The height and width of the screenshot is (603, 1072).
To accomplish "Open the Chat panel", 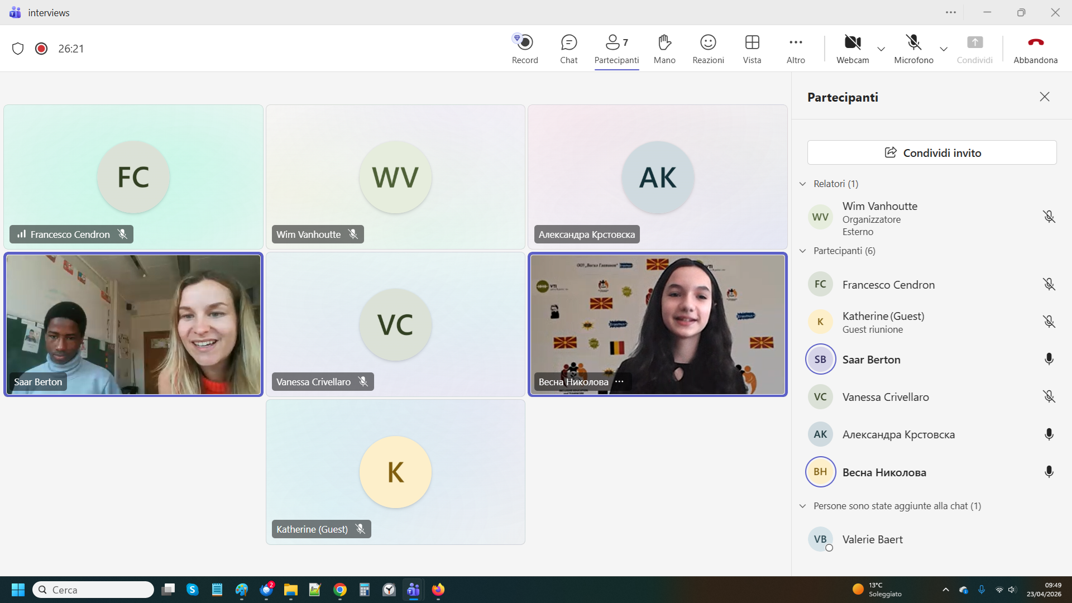I will (568, 49).
